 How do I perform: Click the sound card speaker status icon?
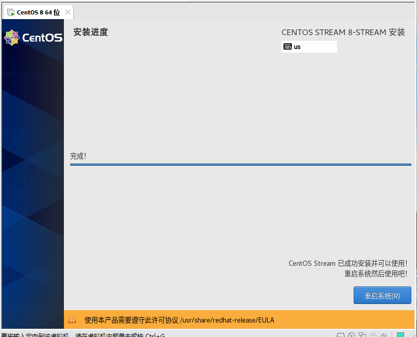(x=383, y=335)
